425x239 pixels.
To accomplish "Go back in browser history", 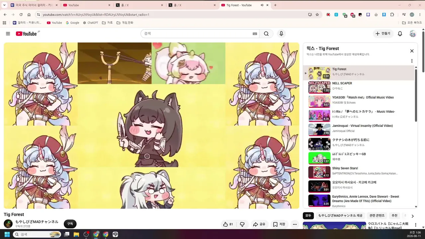I will (5, 15).
